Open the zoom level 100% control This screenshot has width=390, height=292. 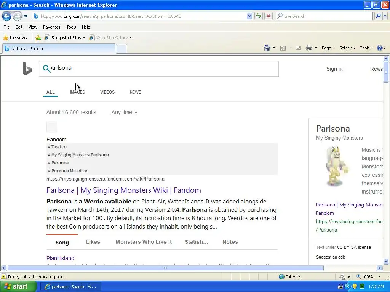pyautogui.click(x=369, y=277)
